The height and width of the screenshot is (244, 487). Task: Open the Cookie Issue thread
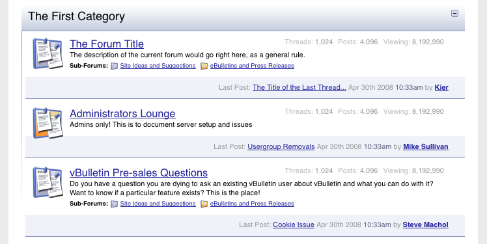[294, 224]
